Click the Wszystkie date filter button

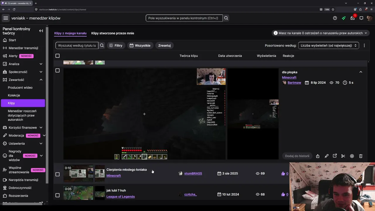tap(140, 45)
